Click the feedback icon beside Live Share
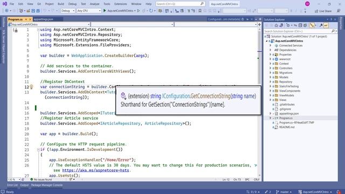Viewport: 345px width, 194px height. coord(339,11)
